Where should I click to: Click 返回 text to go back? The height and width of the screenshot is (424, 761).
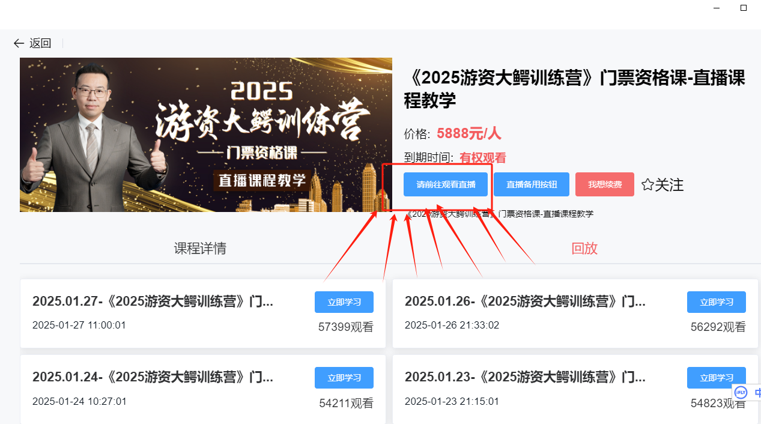(x=41, y=43)
